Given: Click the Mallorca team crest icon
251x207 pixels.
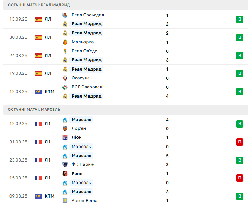Looking at the screenshot, I should [x=65, y=42].
